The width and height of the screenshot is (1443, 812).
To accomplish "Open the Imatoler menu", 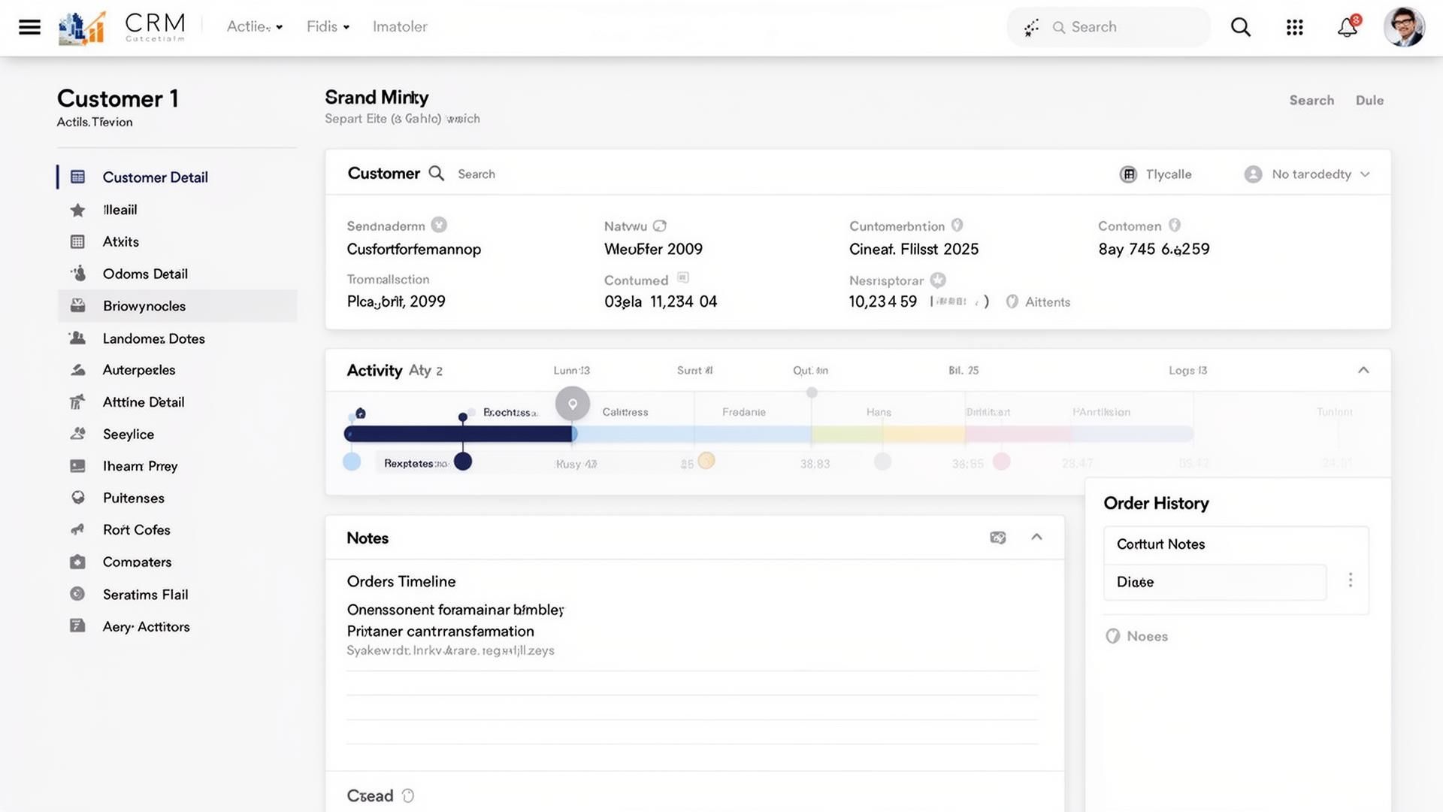I will point(400,26).
